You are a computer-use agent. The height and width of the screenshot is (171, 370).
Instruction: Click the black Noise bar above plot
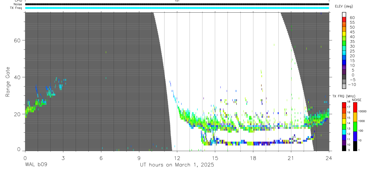click(177, 4)
